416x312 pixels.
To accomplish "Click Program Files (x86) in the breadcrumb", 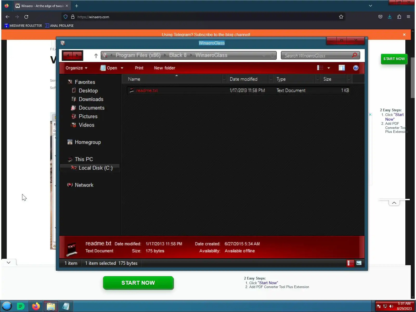I will pos(138,55).
